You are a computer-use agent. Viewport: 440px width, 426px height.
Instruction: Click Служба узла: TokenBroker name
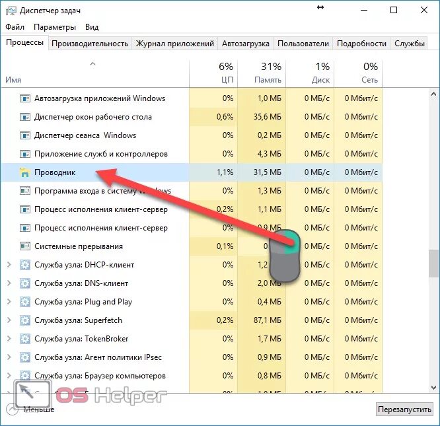[81, 339]
